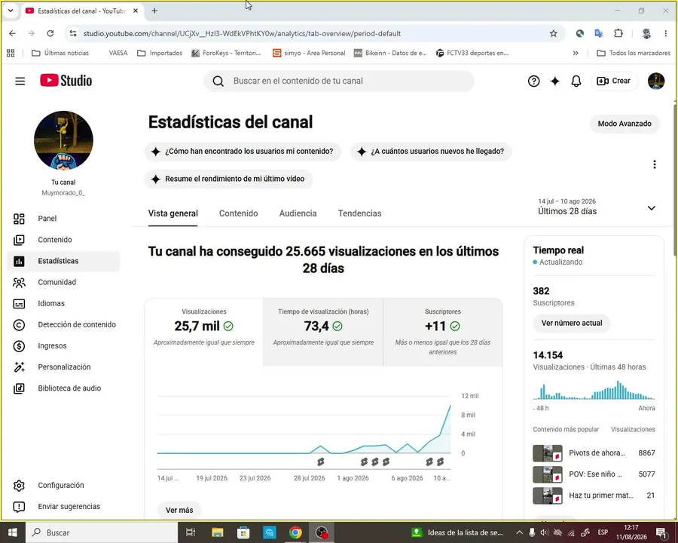Open the 'Pivots de ahora...' video thumbnail

click(548, 453)
